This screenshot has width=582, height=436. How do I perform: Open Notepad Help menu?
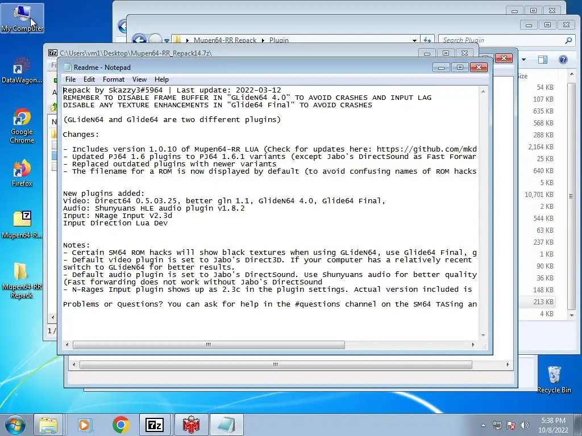(161, 79)
